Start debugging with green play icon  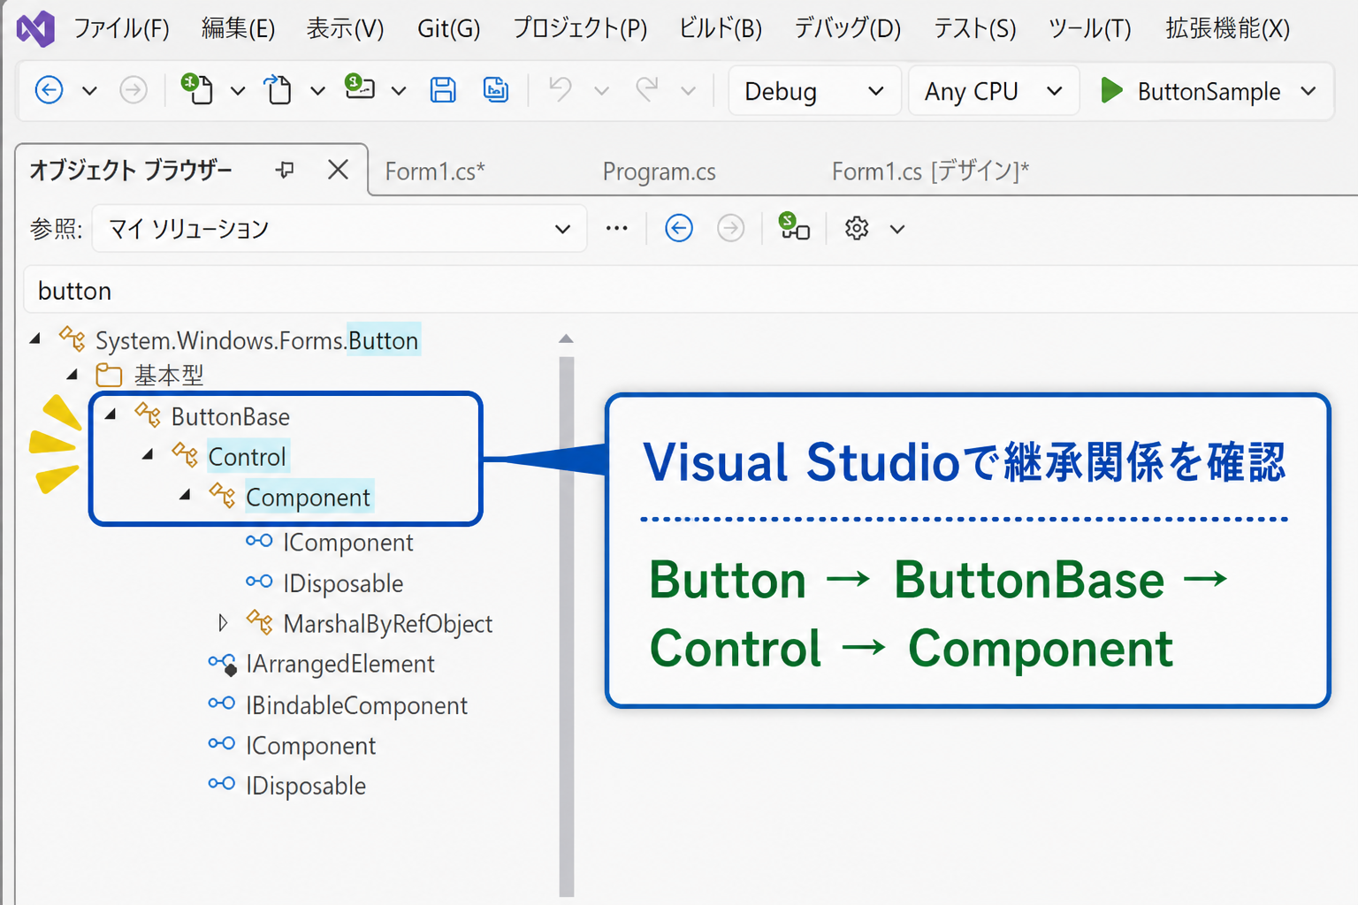point(1111,90)
